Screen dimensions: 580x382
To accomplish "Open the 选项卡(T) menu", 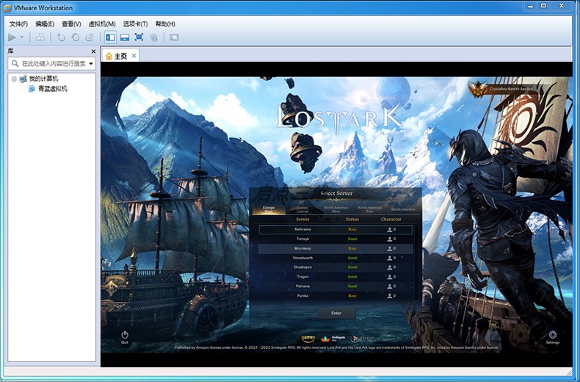I will pyautogui.click(x=135, y=24).
